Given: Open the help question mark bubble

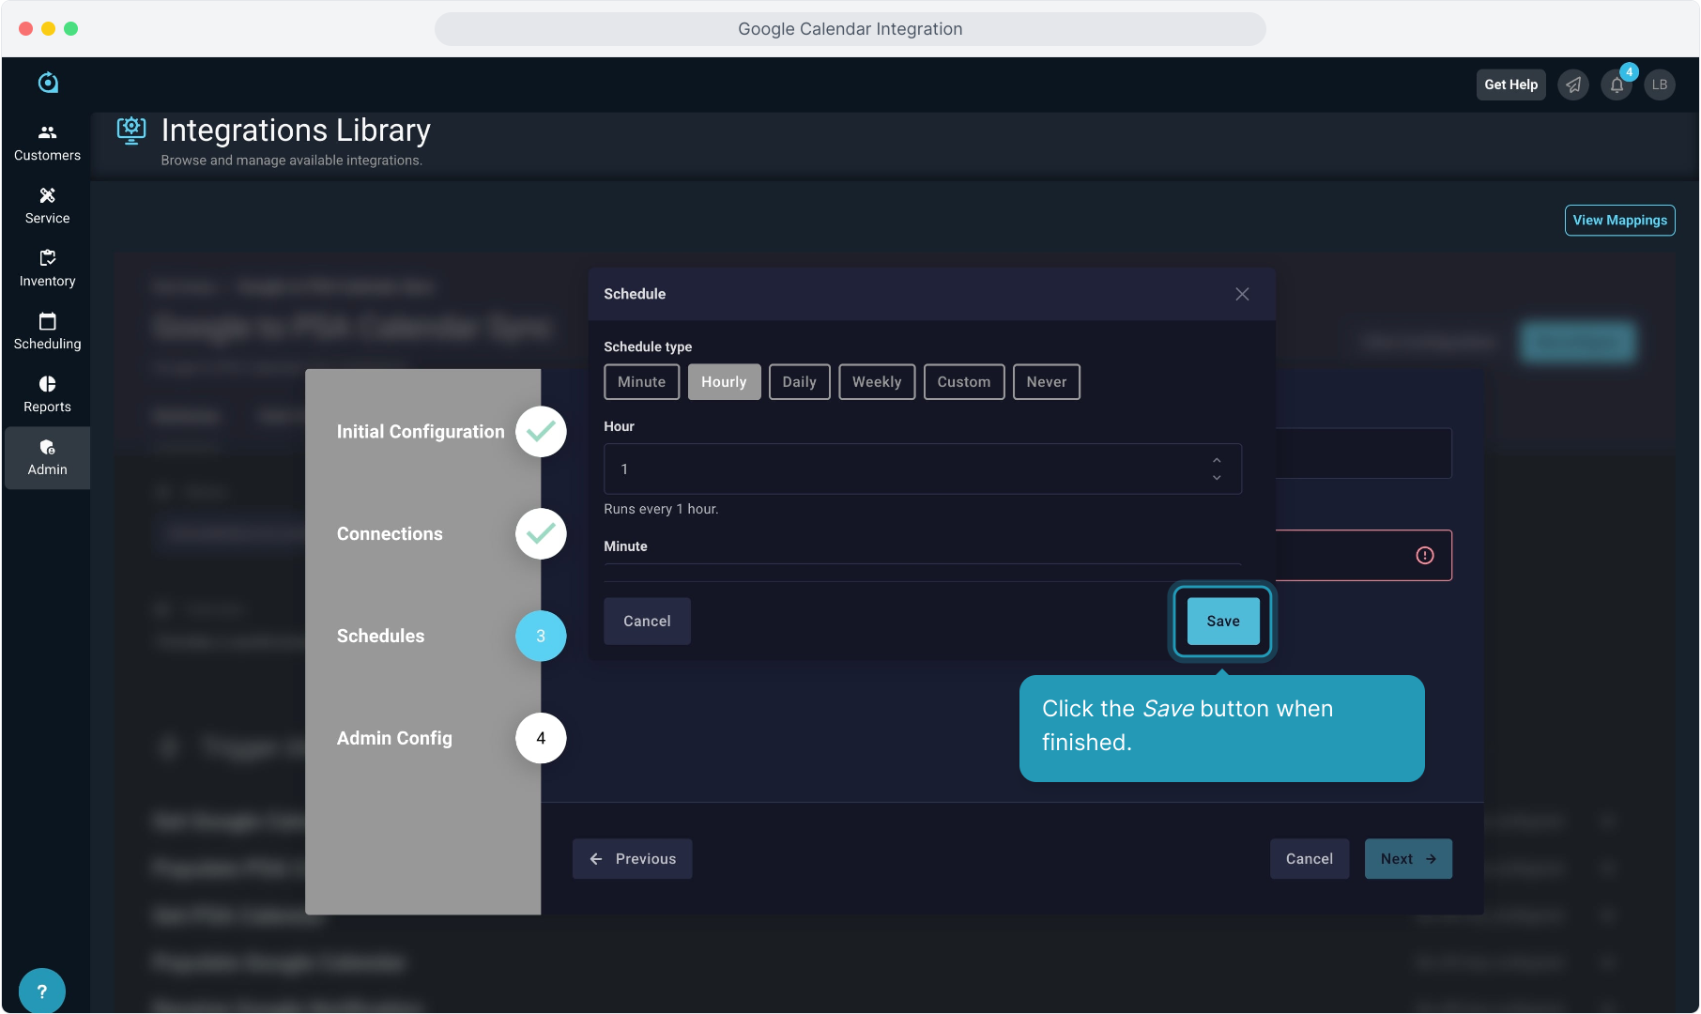Looking at the screenshot, I should click(x=42, y=991).
